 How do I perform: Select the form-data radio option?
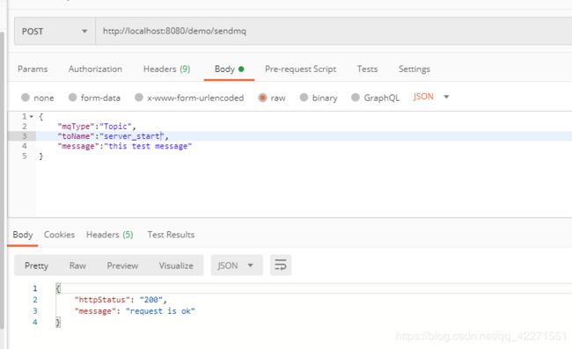pyautogui.click(x=72, y=98)
